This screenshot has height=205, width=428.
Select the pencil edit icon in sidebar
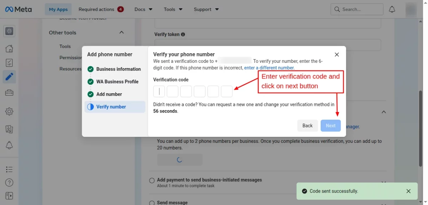click(x=9, y=76)
